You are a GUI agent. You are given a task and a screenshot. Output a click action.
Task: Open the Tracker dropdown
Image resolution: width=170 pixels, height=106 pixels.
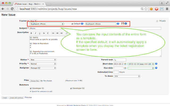coord(33,21)
